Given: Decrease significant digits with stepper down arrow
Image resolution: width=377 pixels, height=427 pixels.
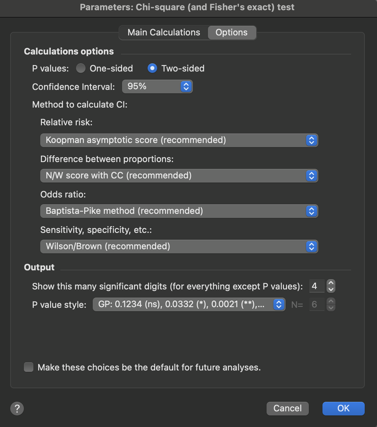Looking at the screenshot, I should tap(331, 289).
